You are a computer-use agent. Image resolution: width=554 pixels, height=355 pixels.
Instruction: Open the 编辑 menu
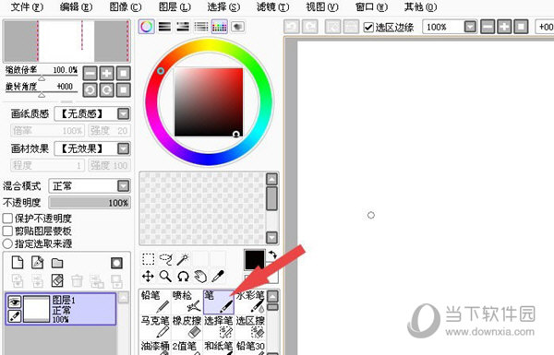pyautogui.click(x=76, y=6)
